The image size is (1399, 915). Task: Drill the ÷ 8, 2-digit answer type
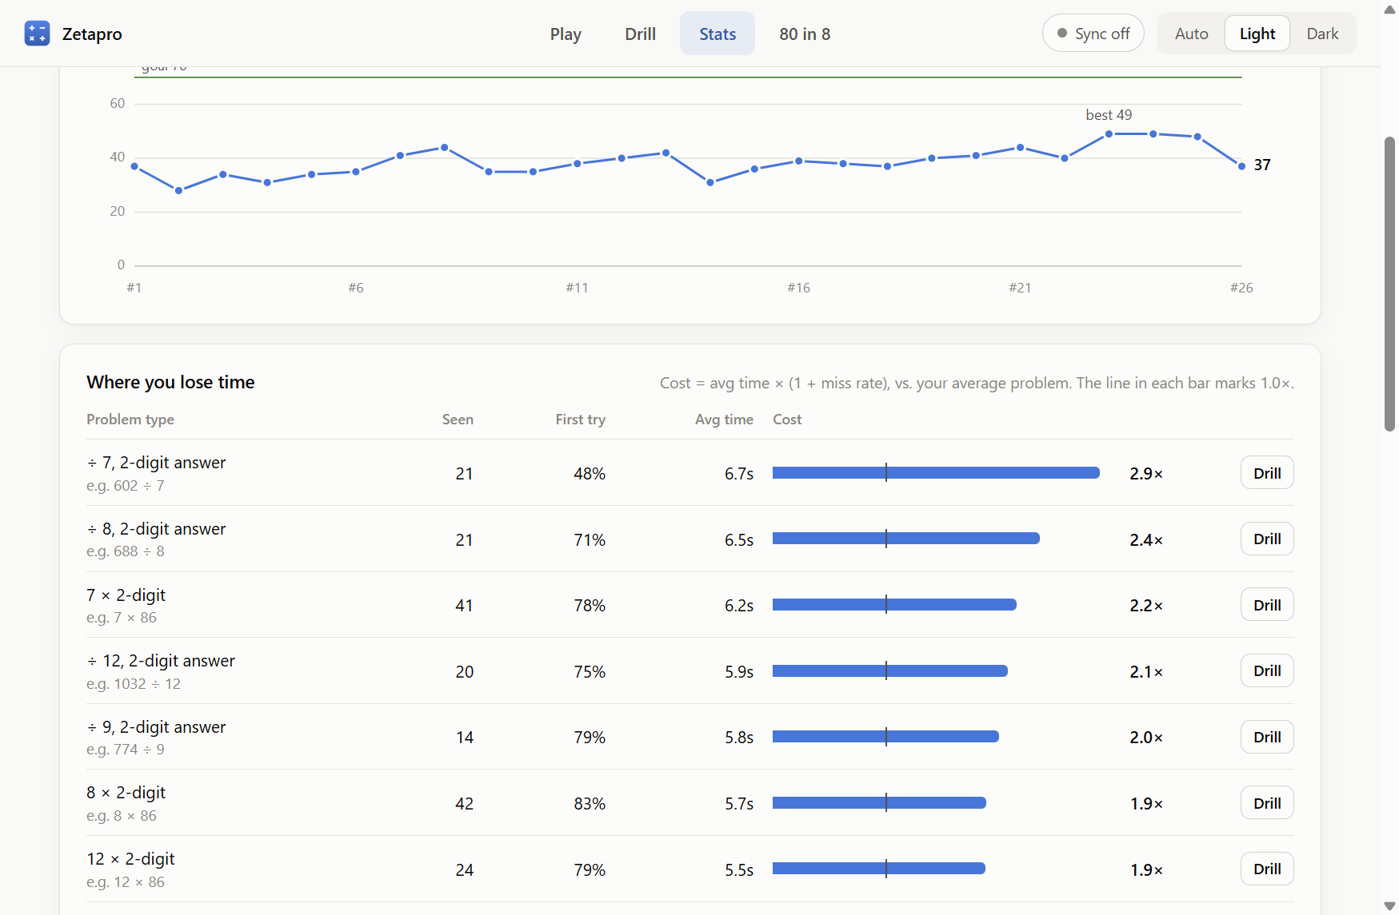[1267, 539]
